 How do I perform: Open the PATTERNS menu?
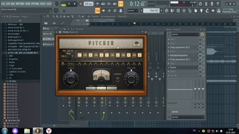(20, 4)
